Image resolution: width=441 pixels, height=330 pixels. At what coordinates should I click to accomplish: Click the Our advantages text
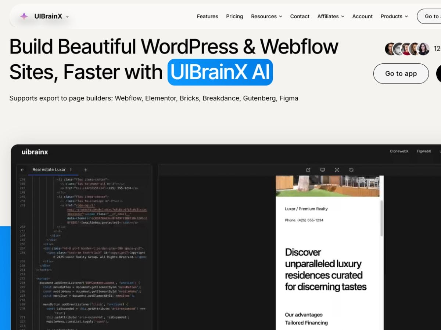[x=304, y=315]
